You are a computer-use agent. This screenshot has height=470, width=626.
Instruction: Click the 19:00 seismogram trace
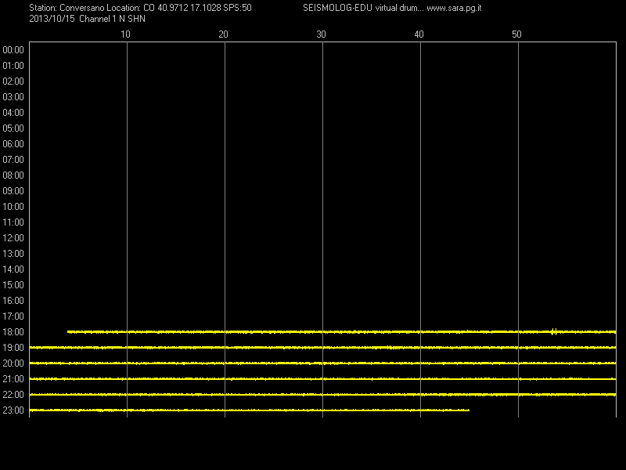[322, 348]
